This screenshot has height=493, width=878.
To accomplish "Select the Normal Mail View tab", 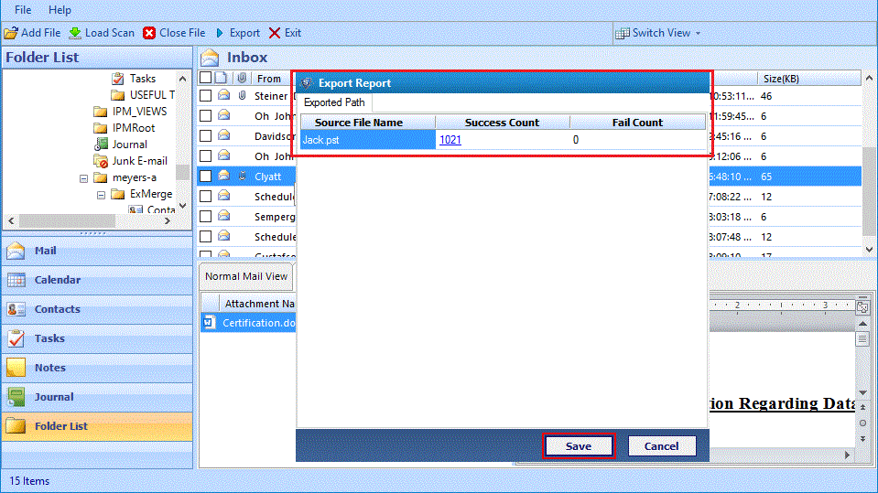I will tap(245, 276).
